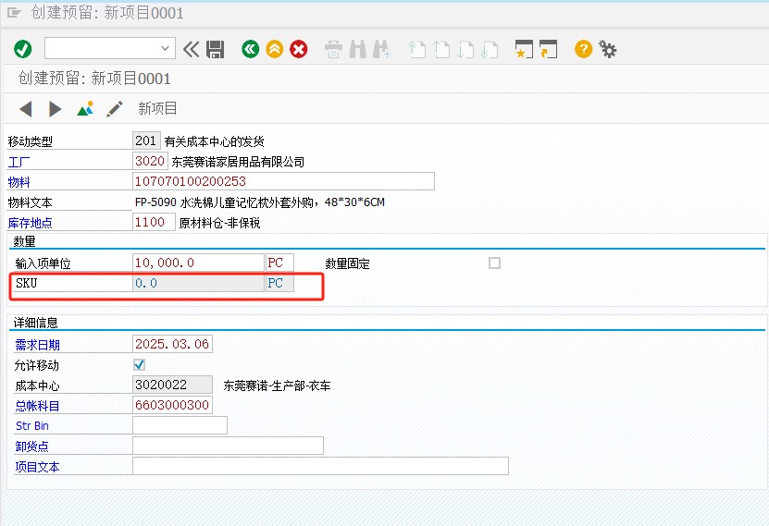
Task: Open the Customize Local Layout gear icon
Action: point(608,49)
